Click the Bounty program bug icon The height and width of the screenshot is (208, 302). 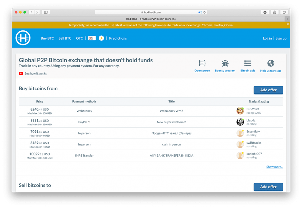225,63
